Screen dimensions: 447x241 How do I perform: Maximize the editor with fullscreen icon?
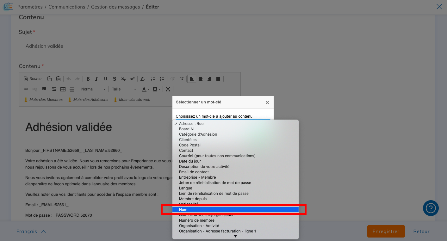point(168,89)
